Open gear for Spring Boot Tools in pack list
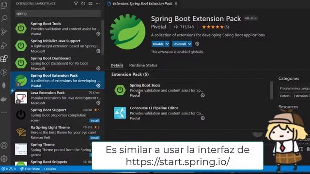The height and width of the screenshot is (174, 310). coord(202,95)
